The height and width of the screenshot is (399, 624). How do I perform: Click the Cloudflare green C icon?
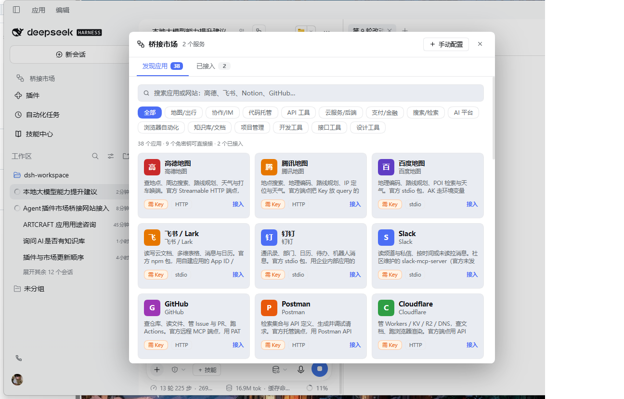pyautogui.click(x=386, y=308)
